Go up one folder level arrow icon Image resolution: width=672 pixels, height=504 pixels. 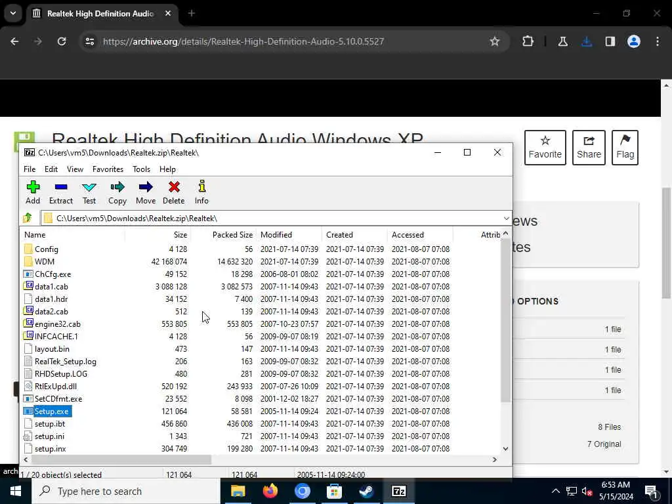(28, 218)
